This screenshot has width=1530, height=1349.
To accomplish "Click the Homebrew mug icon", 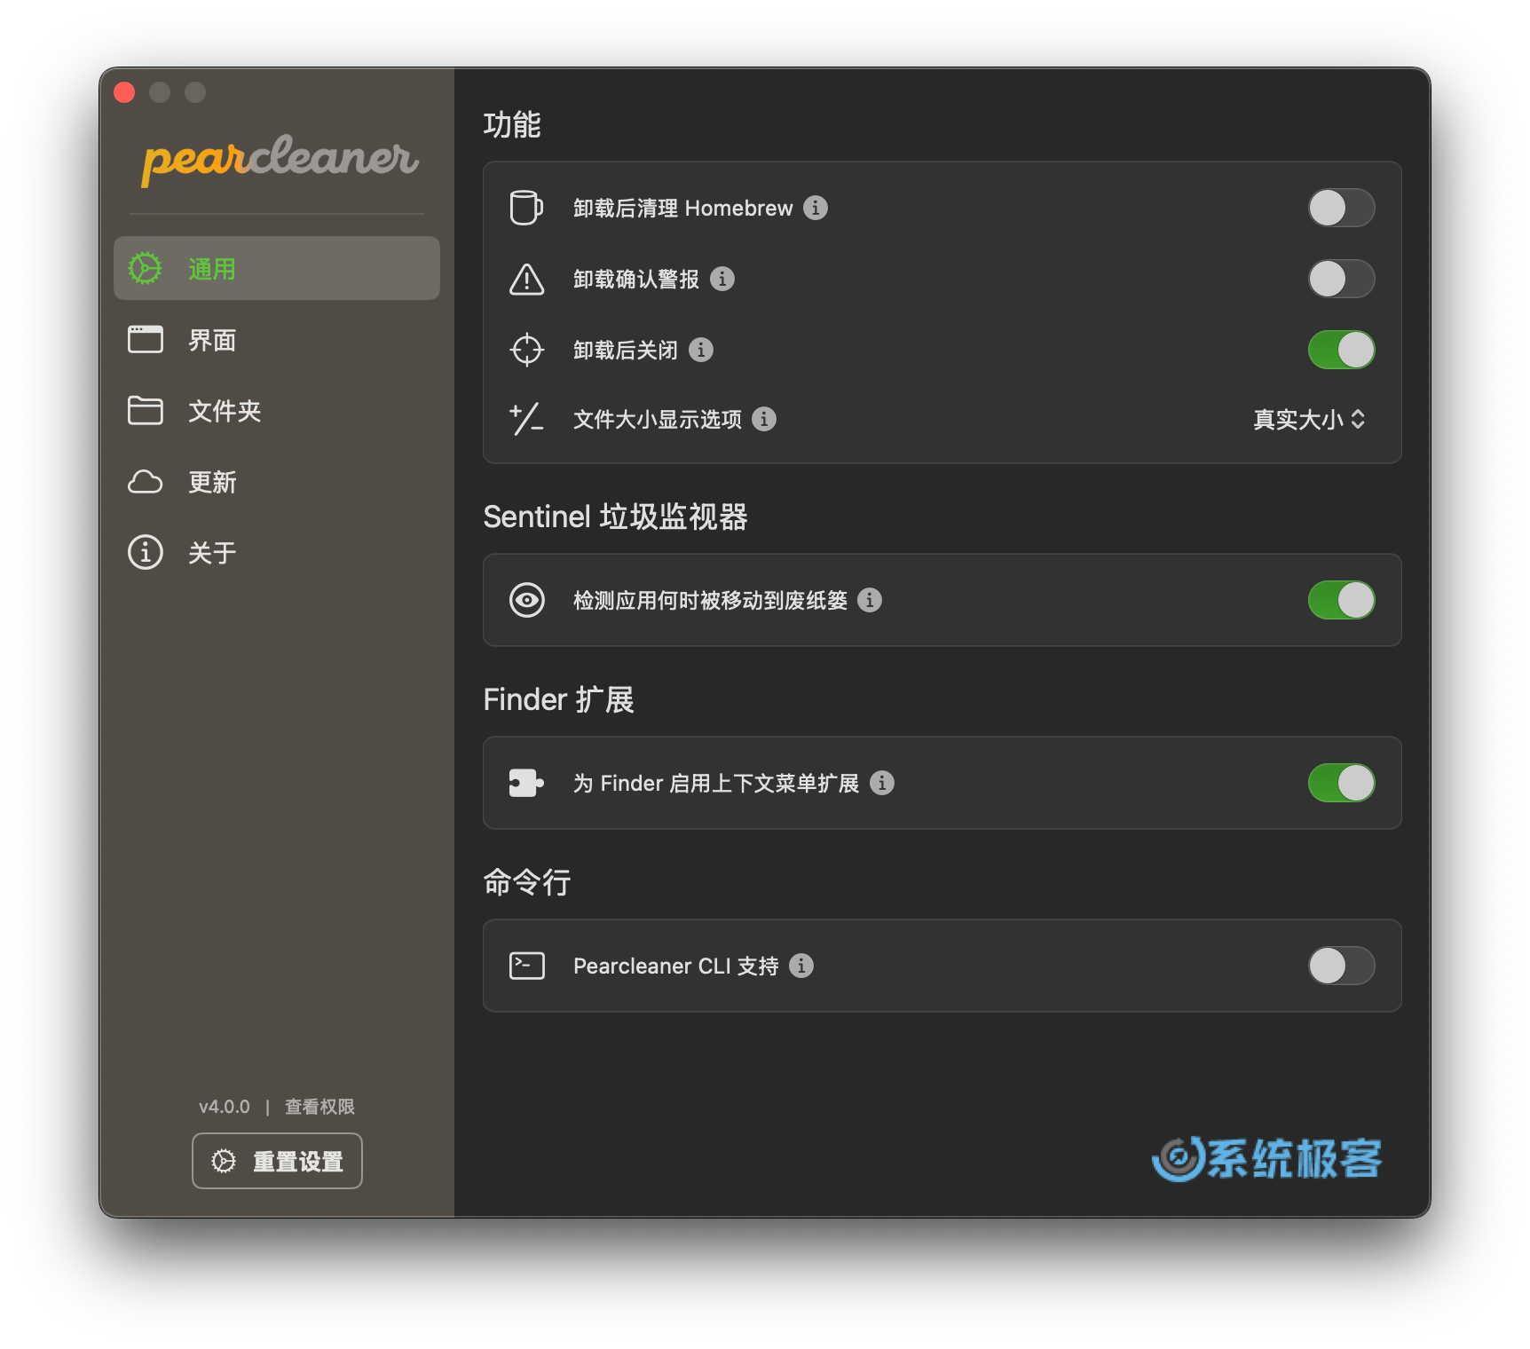I will (x=526, y=208).
